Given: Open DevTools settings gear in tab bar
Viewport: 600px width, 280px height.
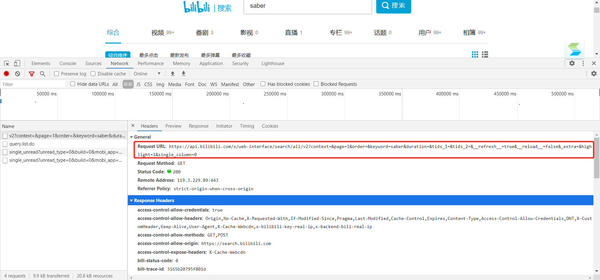Looking at the screenshot, I should click(572, 63).
